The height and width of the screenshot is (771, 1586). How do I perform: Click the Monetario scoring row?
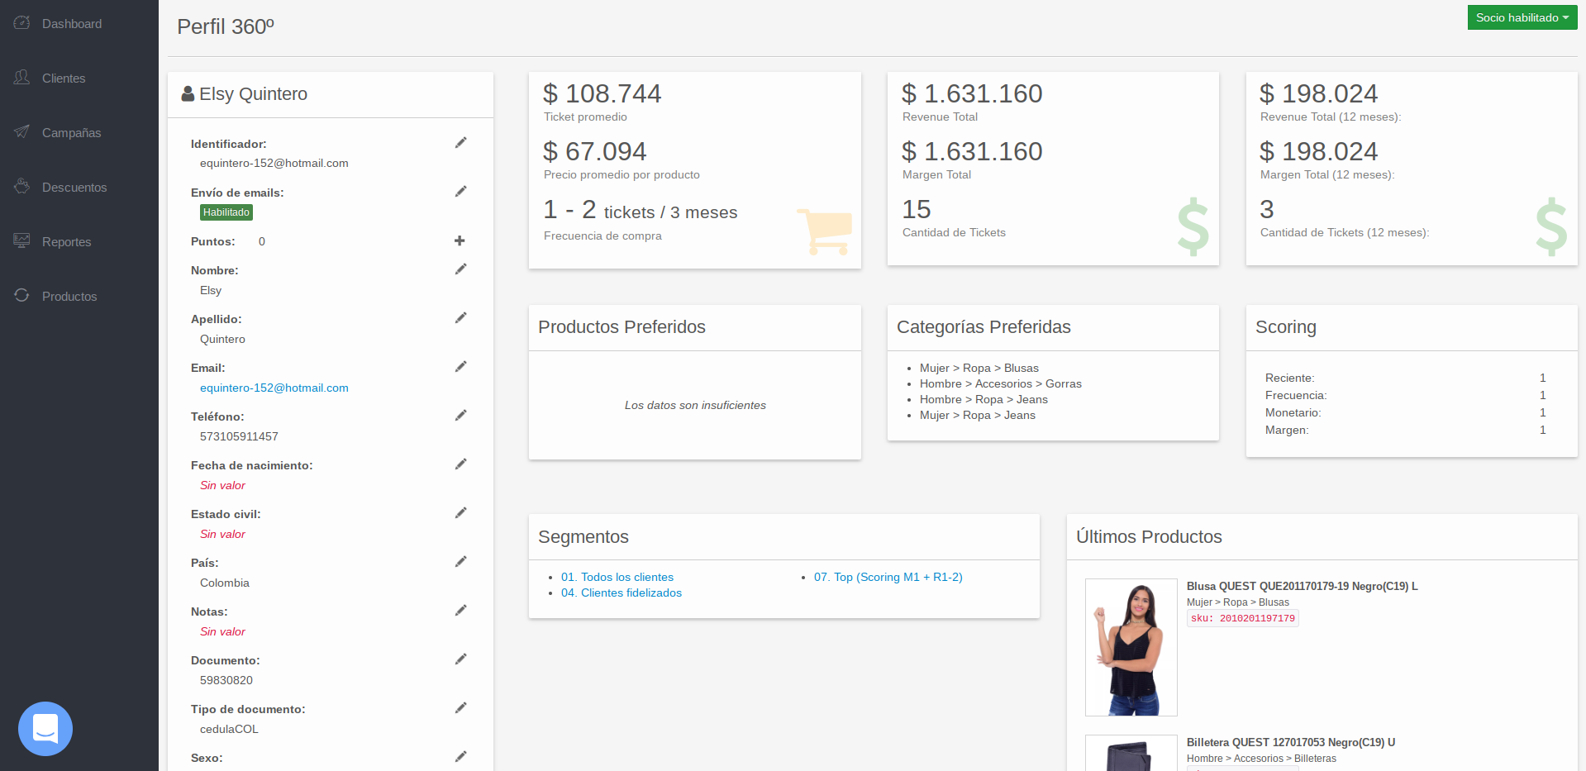(x=1405, y=412)
